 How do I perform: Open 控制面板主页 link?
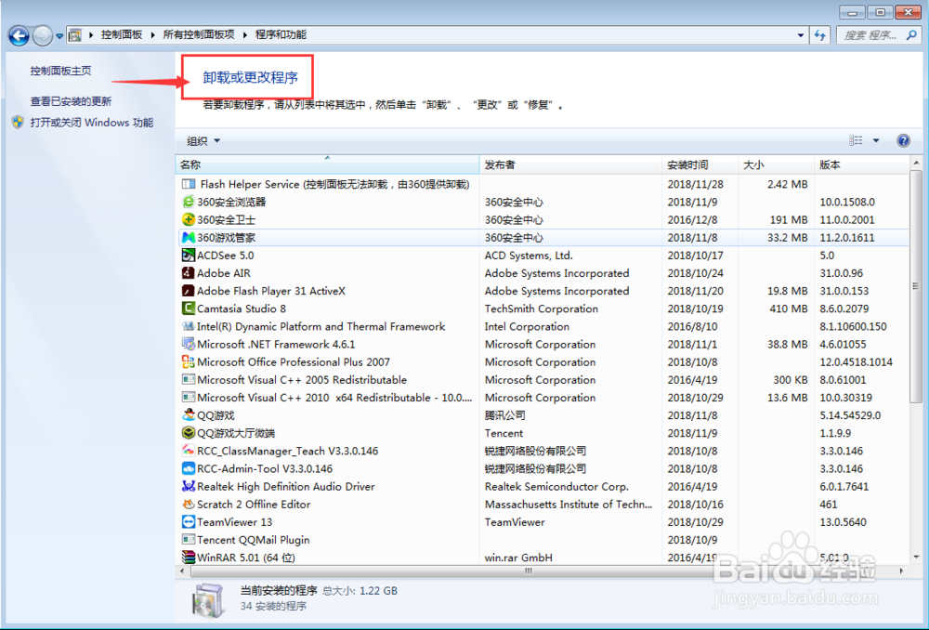[x=61, y=71]
